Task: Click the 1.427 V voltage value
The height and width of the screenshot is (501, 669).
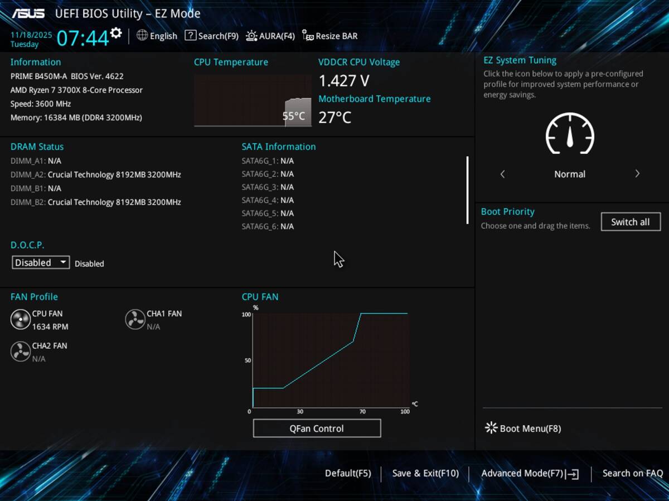Action: [x=344, y=81]
